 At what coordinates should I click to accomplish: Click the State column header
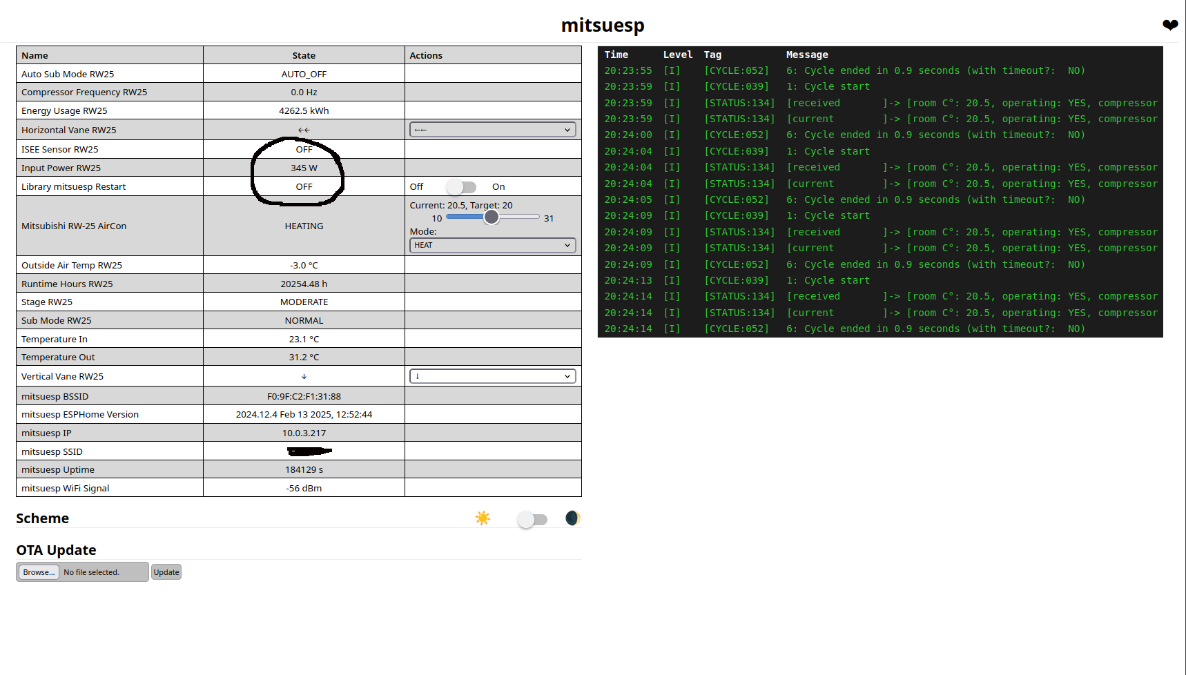(x=304, y=55)
